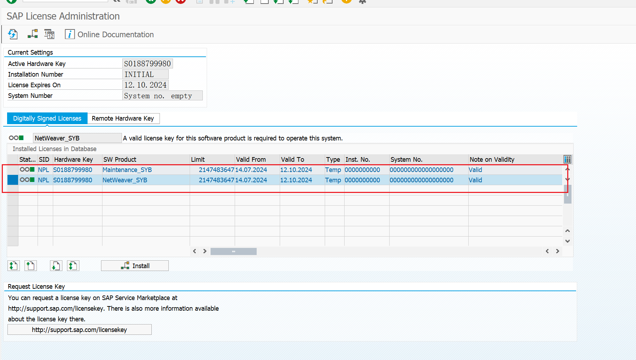Click the table's horizontal scrollbar thumb

coord(233,251)
